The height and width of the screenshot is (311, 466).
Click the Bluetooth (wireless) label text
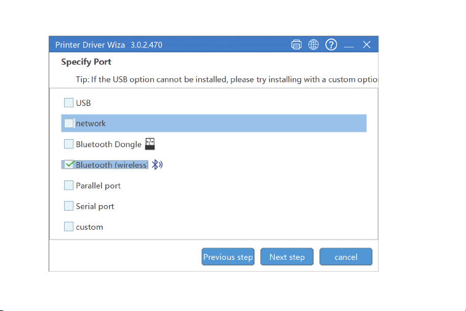point(112,164)
